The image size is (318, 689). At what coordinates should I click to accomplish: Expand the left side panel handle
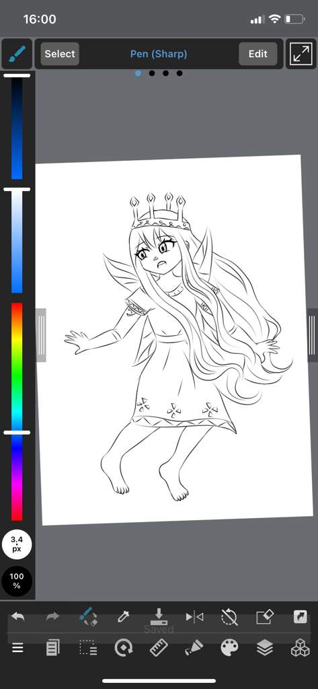click(x=41, y=335)
